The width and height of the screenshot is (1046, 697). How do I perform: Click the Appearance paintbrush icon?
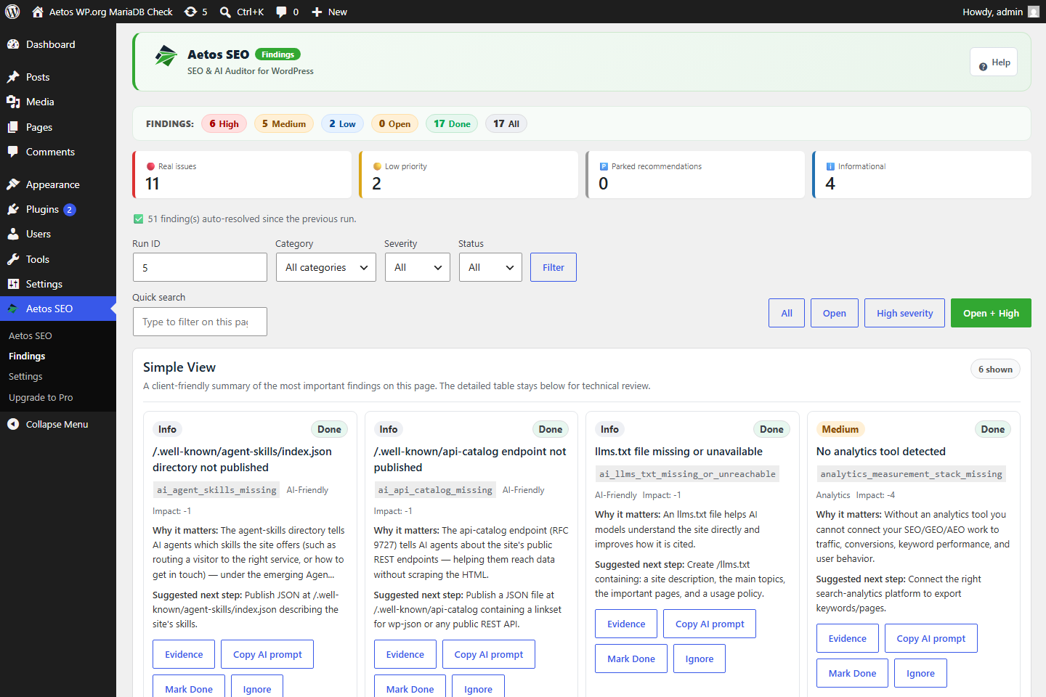click(x=13, y=184)
